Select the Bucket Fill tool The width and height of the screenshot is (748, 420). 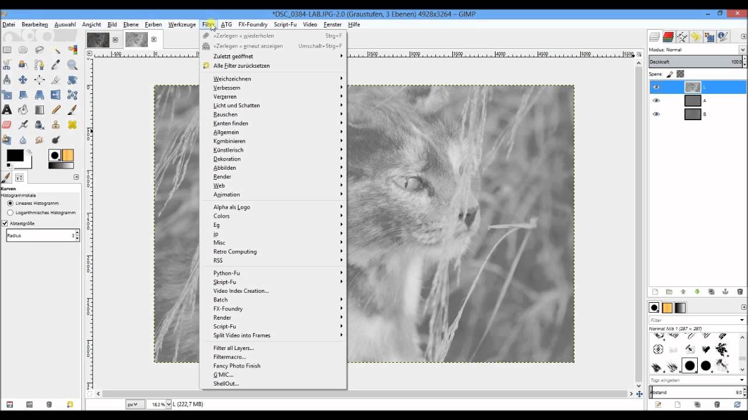click(x=23, y=110)
